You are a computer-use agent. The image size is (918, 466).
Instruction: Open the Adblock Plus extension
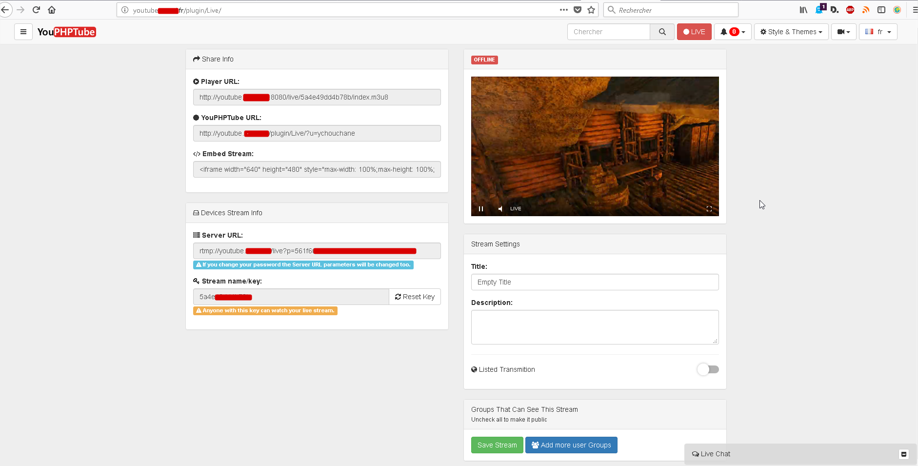[850, 10]
